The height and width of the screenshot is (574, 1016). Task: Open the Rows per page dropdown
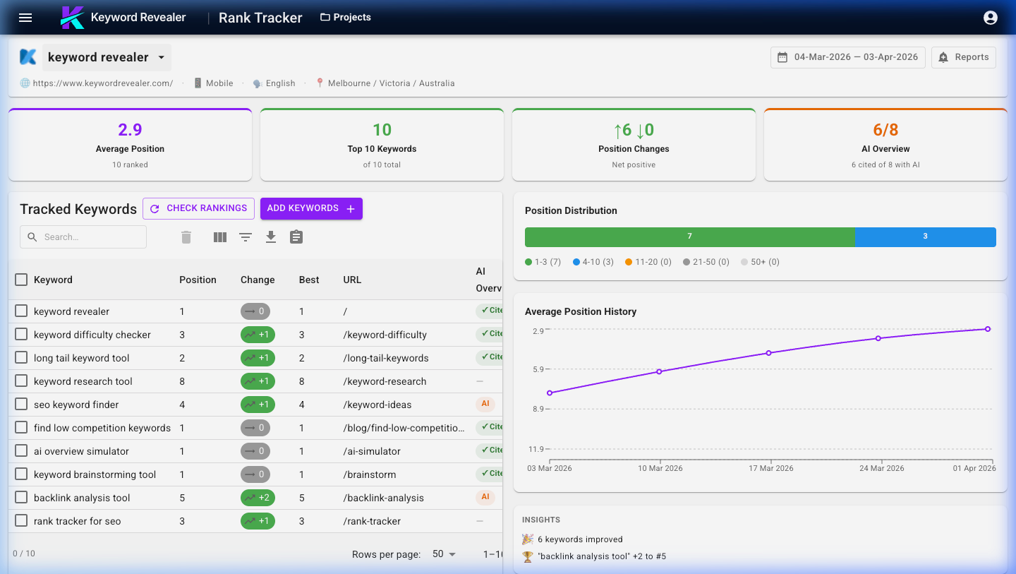point(445,554)
